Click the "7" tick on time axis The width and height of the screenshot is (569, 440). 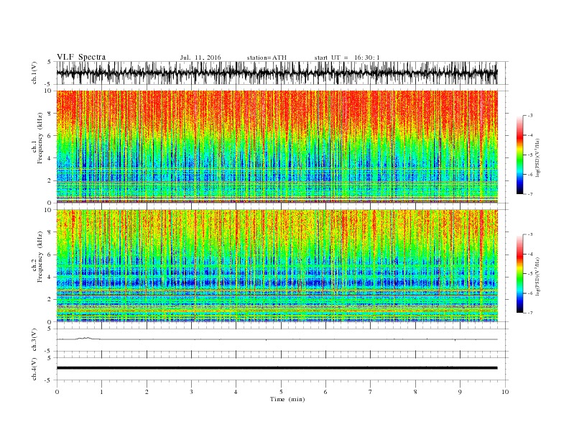coord(371,392)
